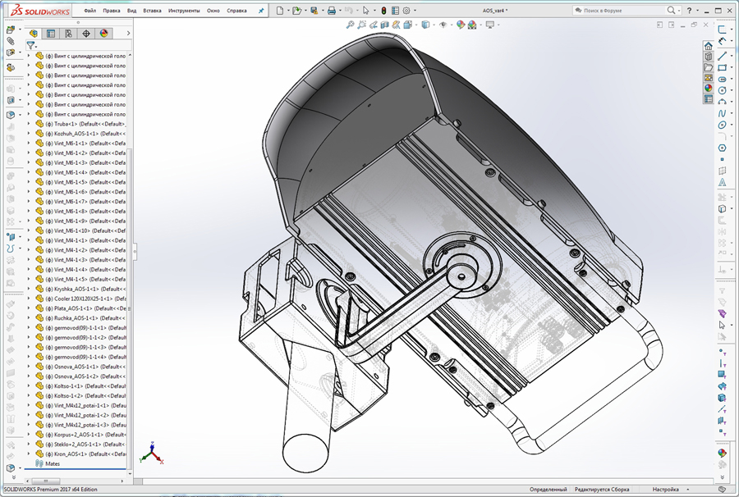Click the Print icon in the top toolbar

coord(331,9)
